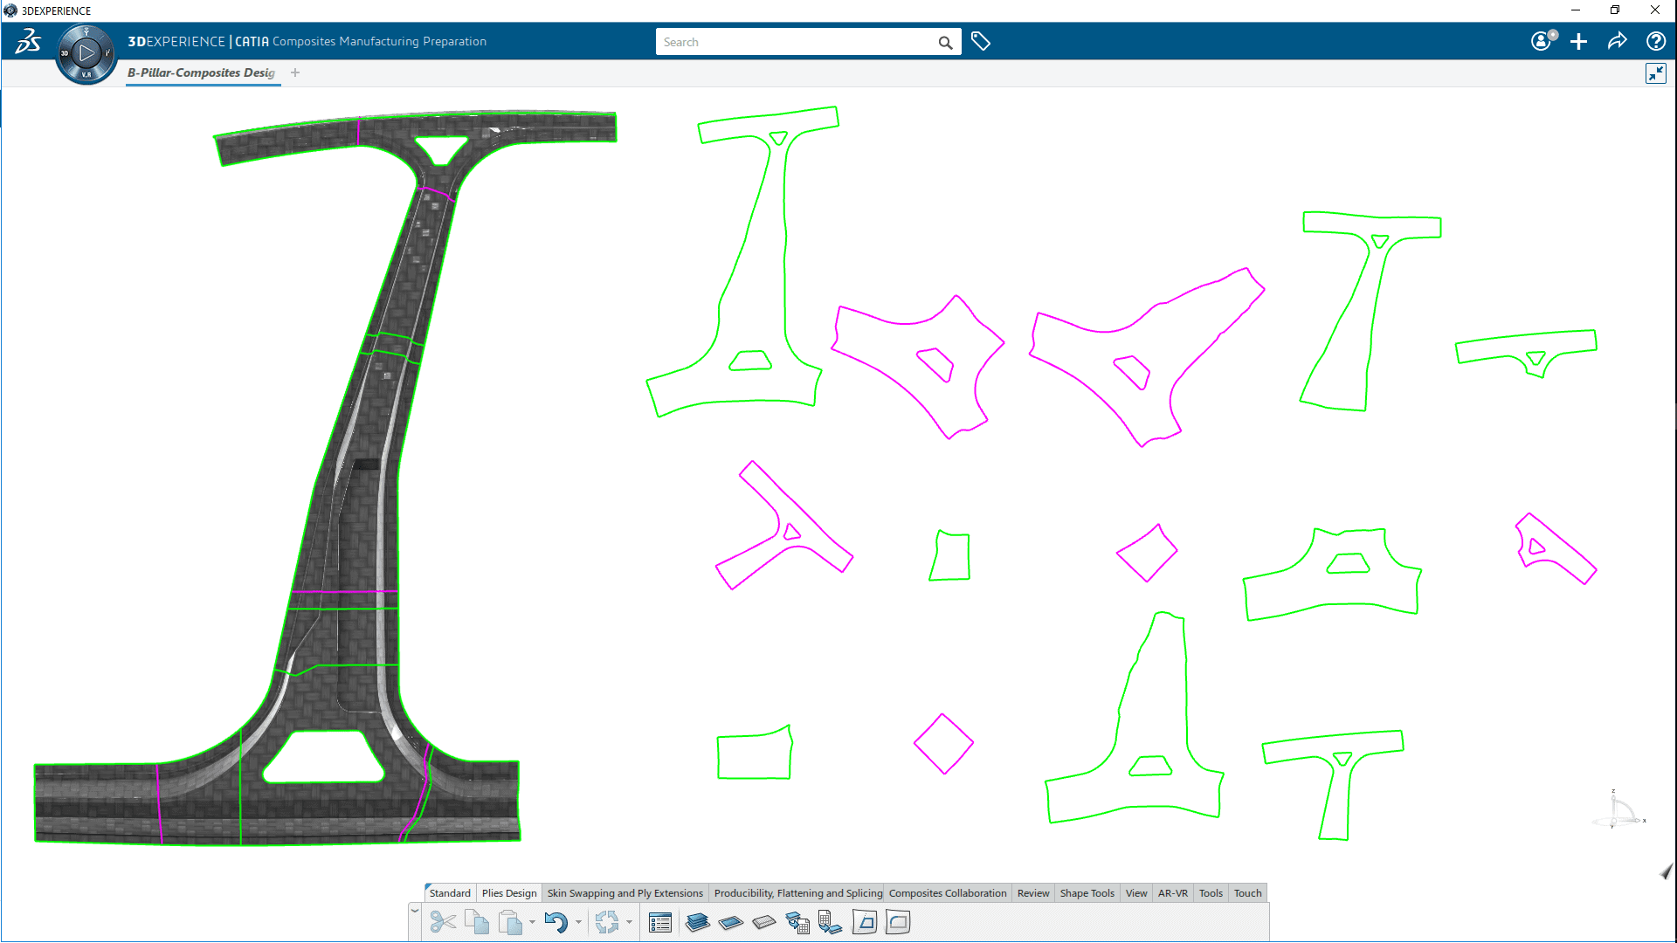Expand the Composites Collaboration tab options
The height and width of the screenshot is (943, 1677).
point(948,892)
